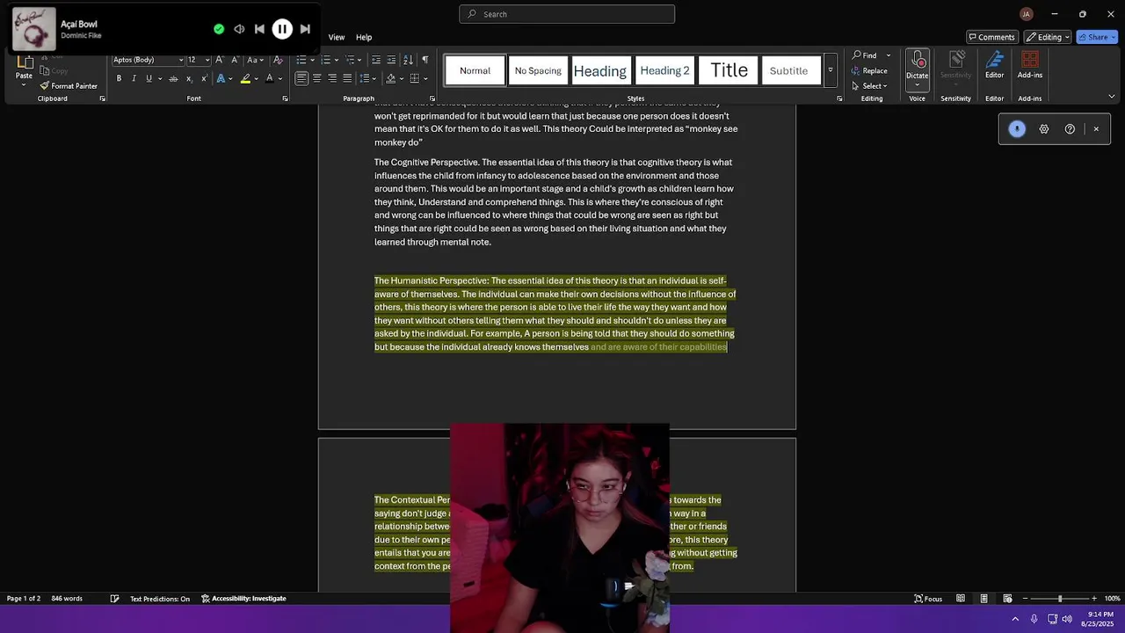Open Accessibility: Investigate in status bar

point(243,599)
